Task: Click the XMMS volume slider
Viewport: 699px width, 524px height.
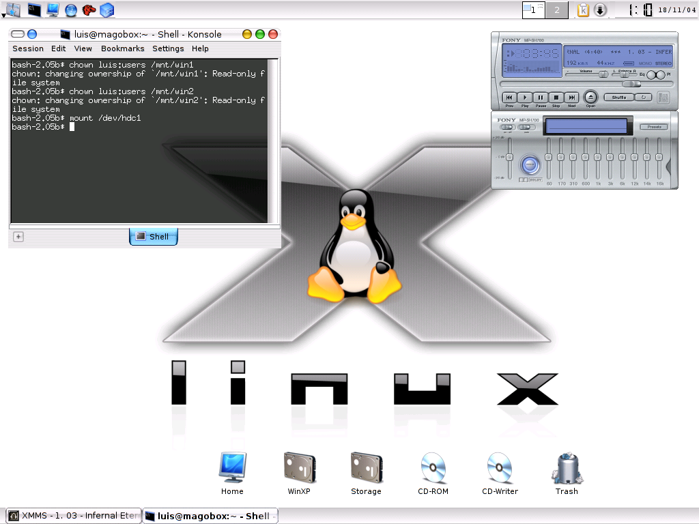Action: [586, 74]
